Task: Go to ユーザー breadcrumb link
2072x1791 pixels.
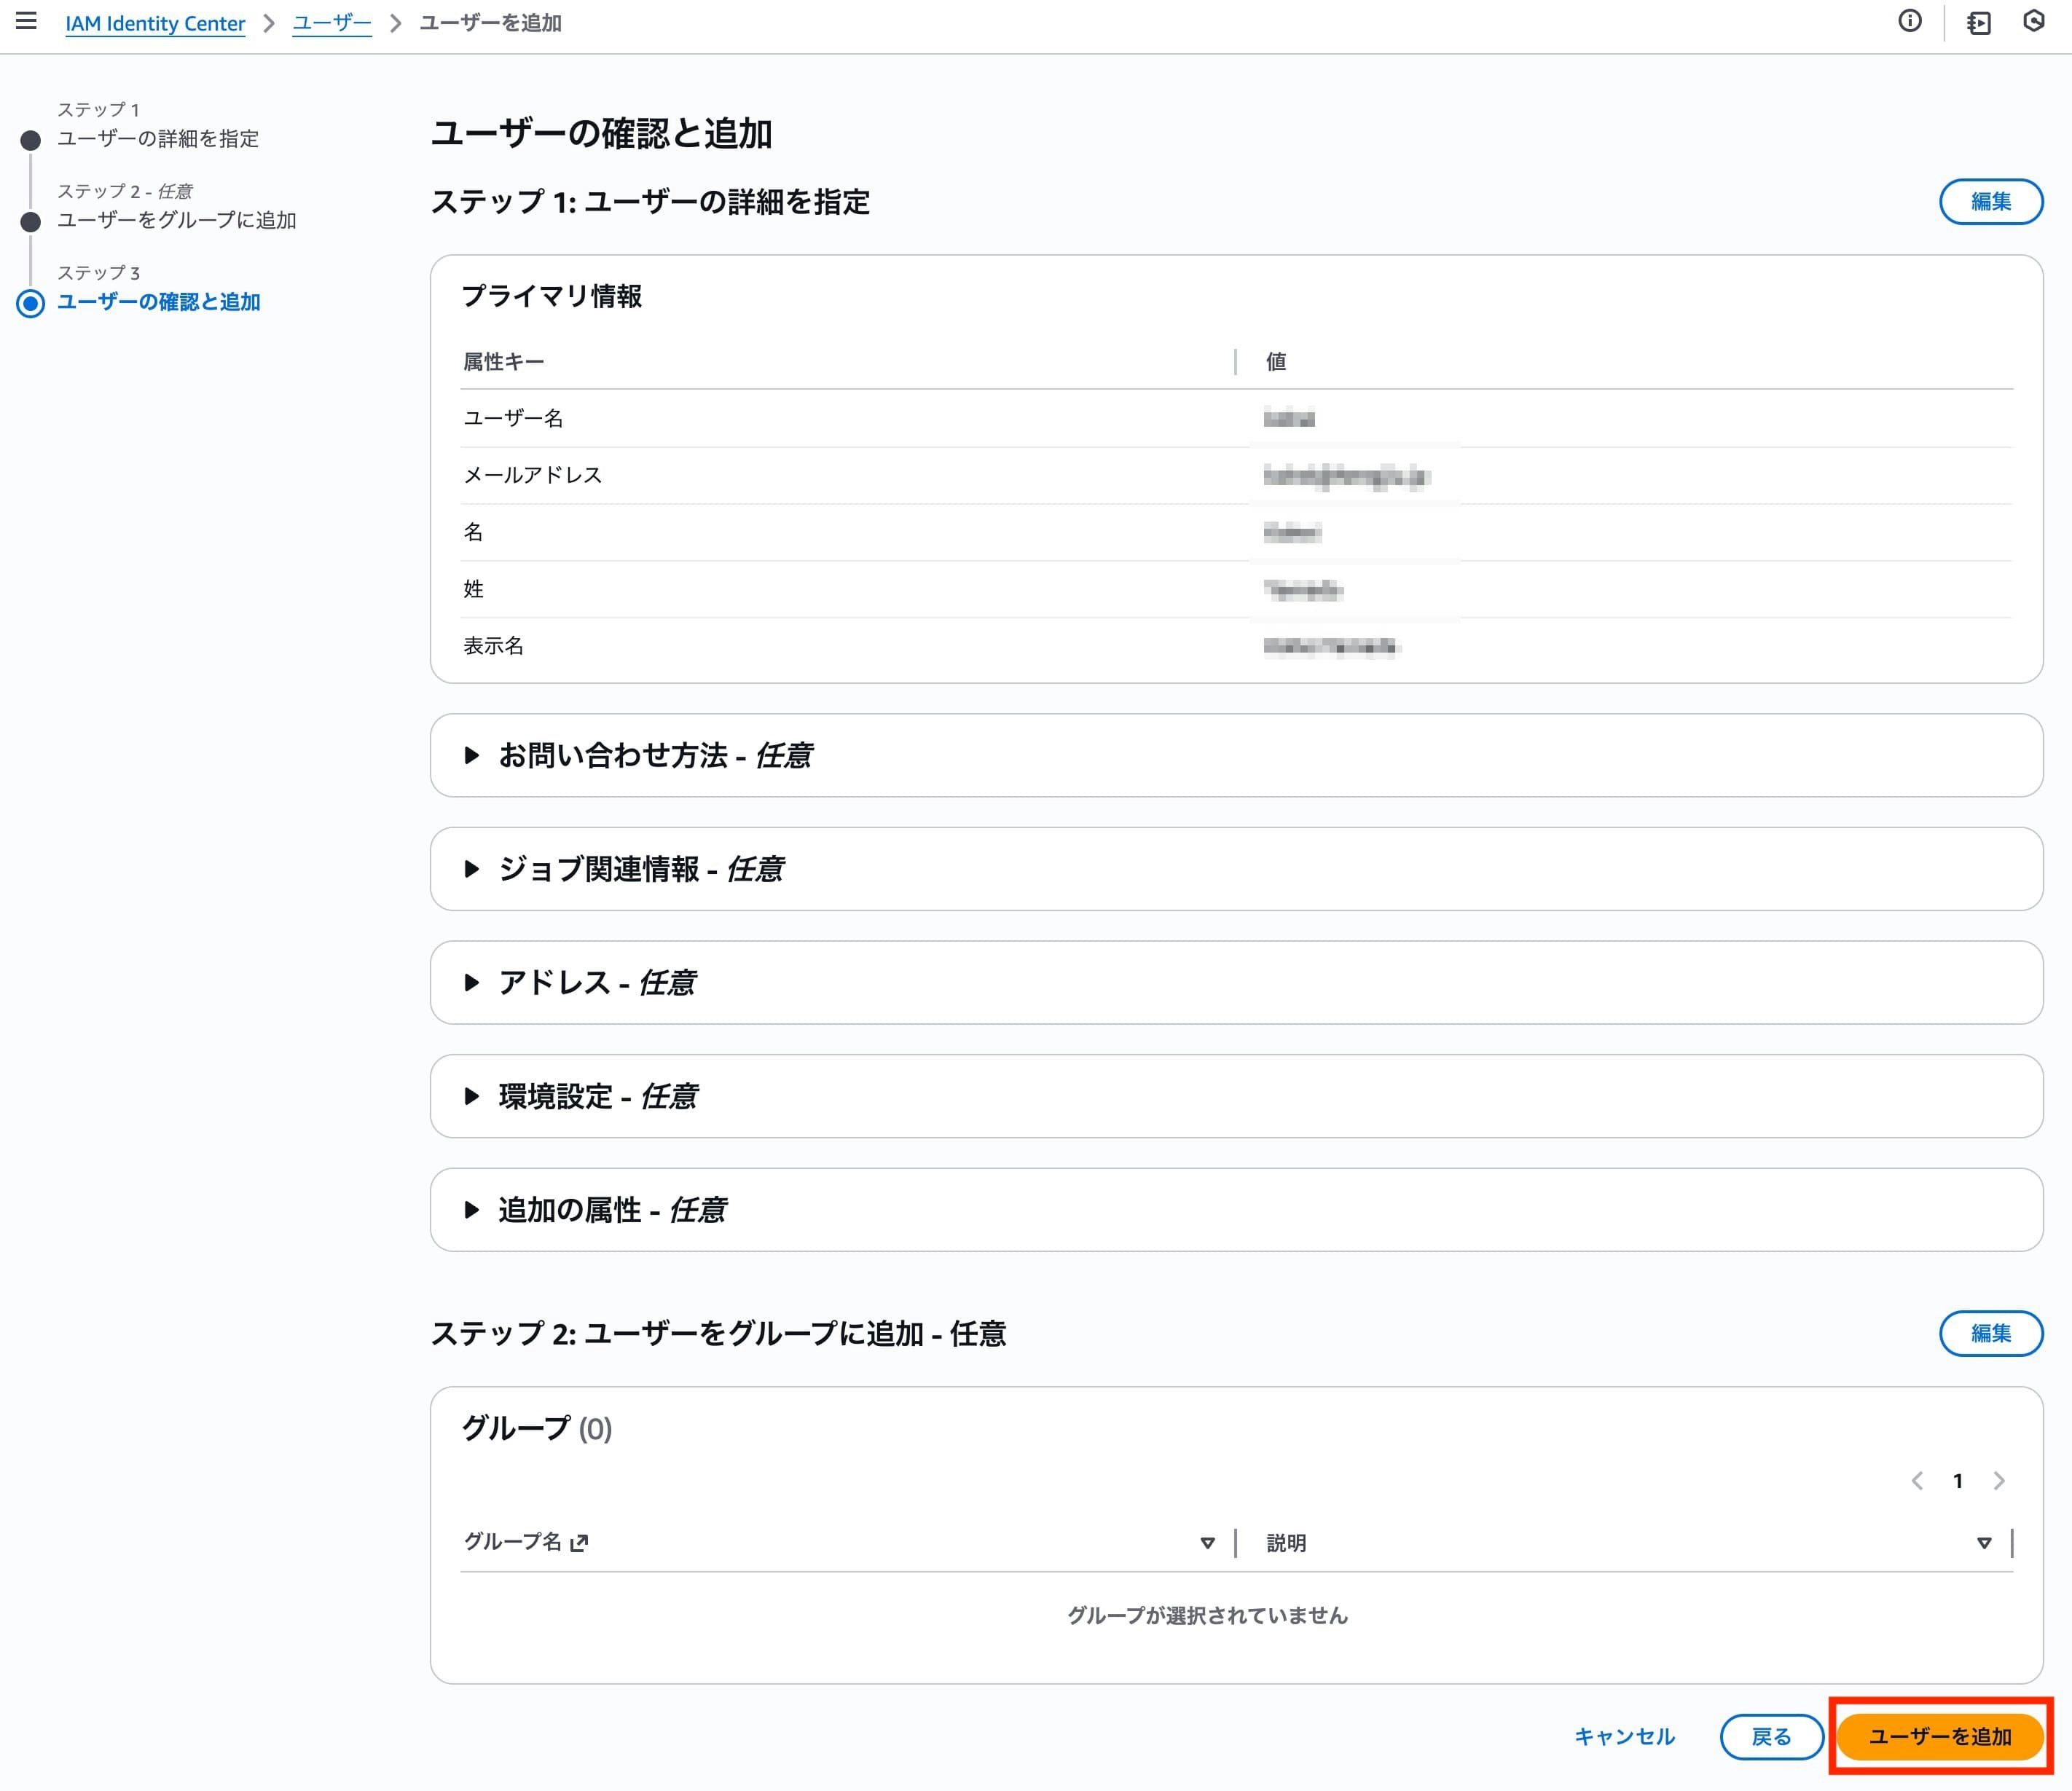Action: [x=332, y=23]
